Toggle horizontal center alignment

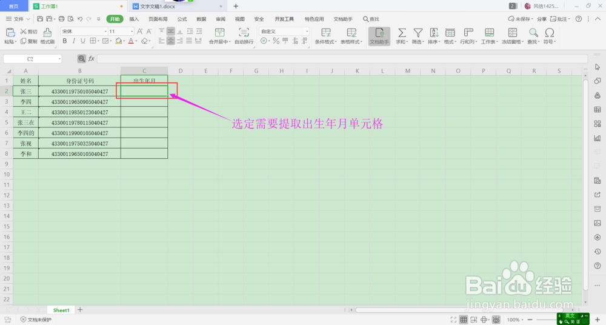coord(170,41)
